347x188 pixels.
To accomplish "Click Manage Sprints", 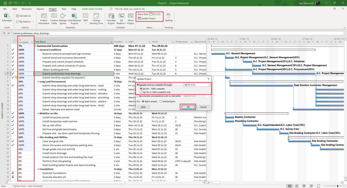I will [63, 19].
